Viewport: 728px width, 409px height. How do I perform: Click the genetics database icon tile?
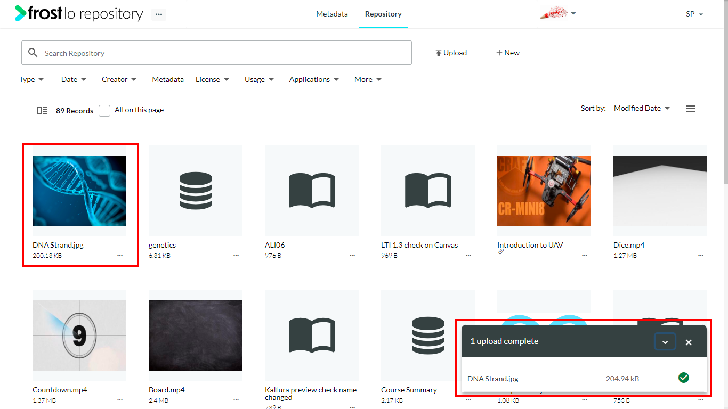tap(196, 191)
